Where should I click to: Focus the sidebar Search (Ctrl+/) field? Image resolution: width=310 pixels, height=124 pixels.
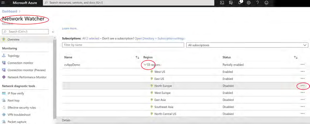pyautogui.click(x=25, y=32)
